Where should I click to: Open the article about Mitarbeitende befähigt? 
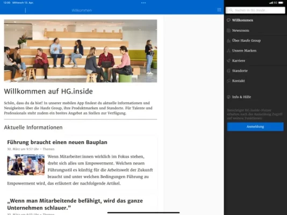(75, 204)
